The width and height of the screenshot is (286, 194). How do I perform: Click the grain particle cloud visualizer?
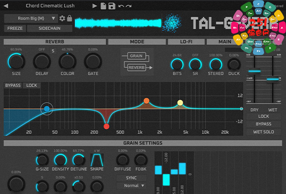[172, 23]
